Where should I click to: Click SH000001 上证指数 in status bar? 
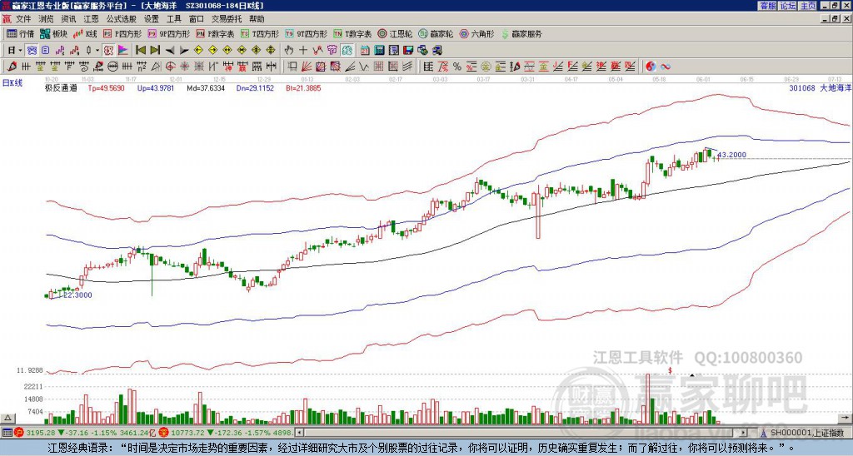coord(807,433)
